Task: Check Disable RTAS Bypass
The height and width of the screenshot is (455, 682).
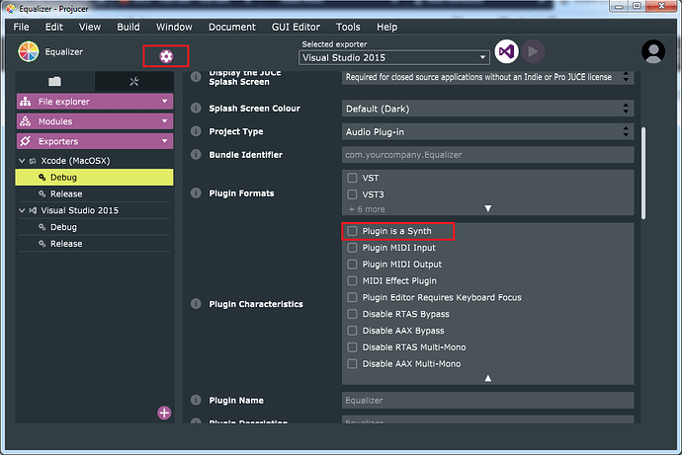Action: coord(352,314)
